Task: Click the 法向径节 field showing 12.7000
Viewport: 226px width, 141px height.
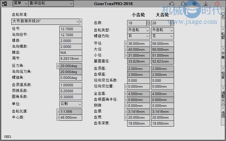Action: click(x=71, y=35)
